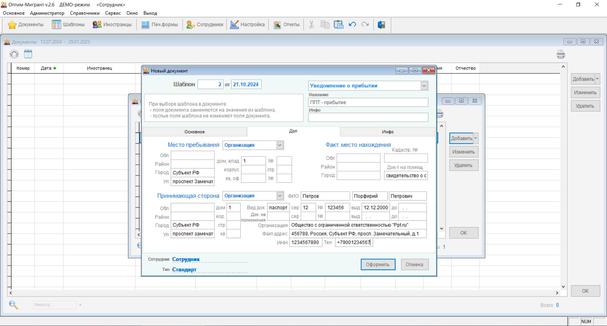The width and height of the screenshot is (607, 326).
Task: Click OK in the Документы window
Action: point(585,291)
